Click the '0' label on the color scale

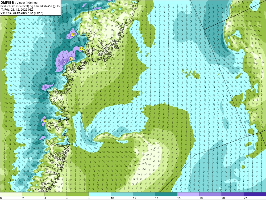click(x=1, y=198)
